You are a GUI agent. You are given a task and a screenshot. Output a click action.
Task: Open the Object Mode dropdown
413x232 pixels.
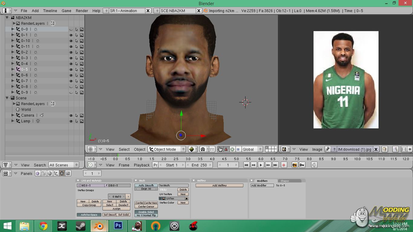(x=167, y=149)
